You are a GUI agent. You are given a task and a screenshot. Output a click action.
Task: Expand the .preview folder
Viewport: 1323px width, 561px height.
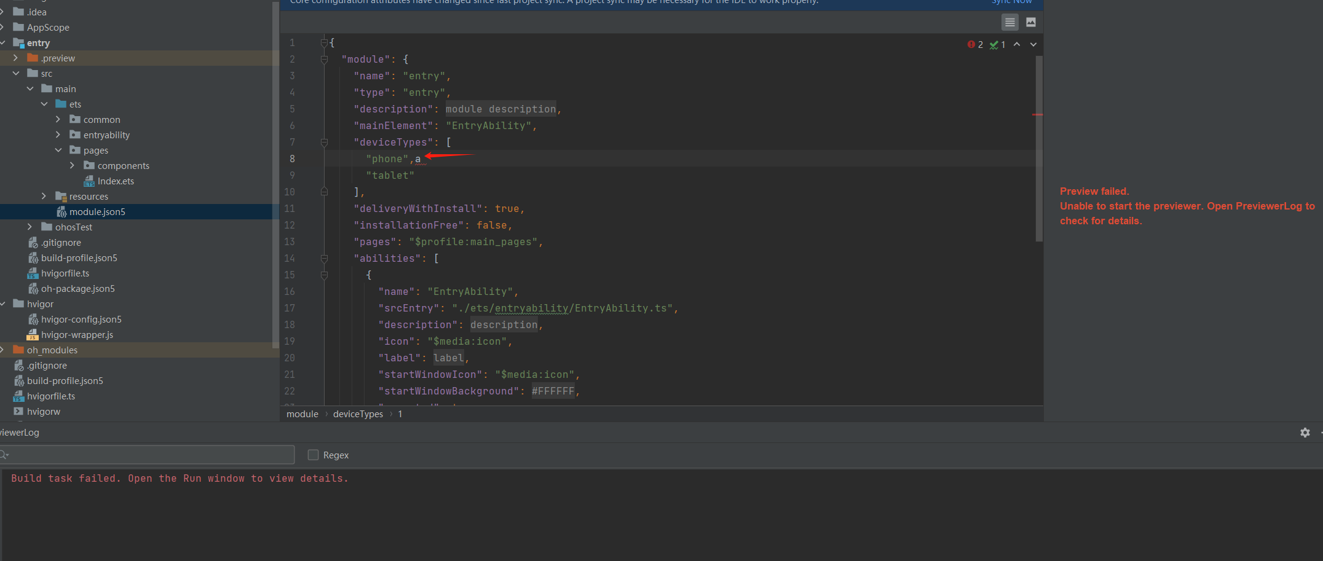tap(16, 58)
